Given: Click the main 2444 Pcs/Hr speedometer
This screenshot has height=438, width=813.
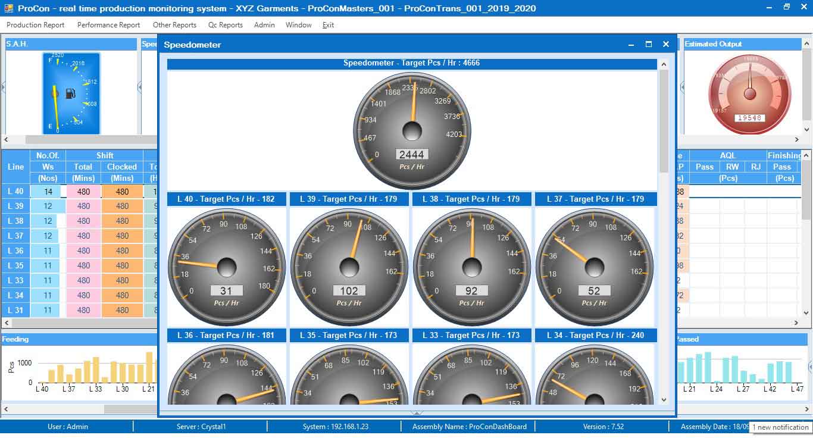Looking at the screenshot, I should tap(412, 131).
